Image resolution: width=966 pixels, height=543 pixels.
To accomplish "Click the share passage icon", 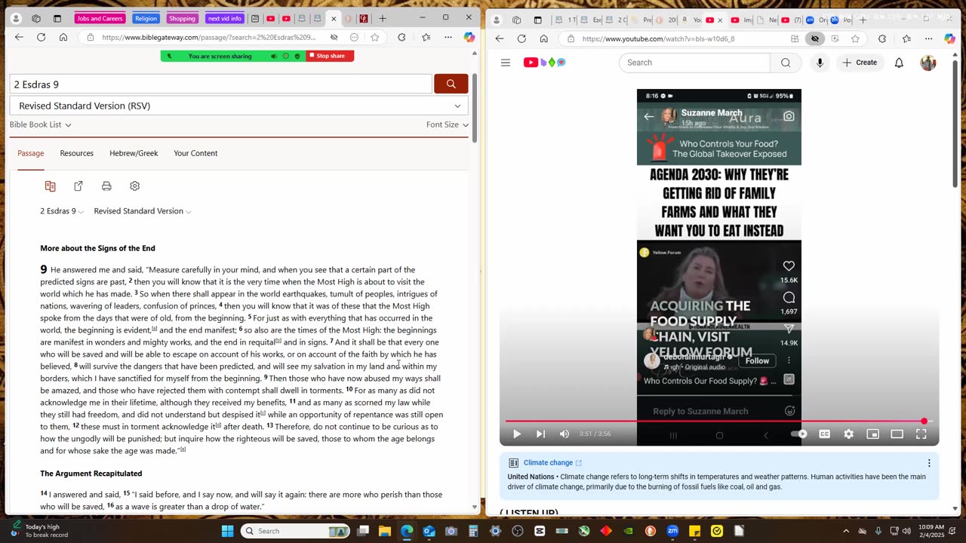I will [x=78, y=186].
